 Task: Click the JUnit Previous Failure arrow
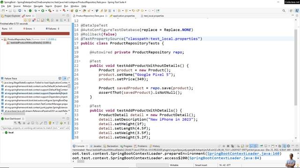tap(30, 20)
